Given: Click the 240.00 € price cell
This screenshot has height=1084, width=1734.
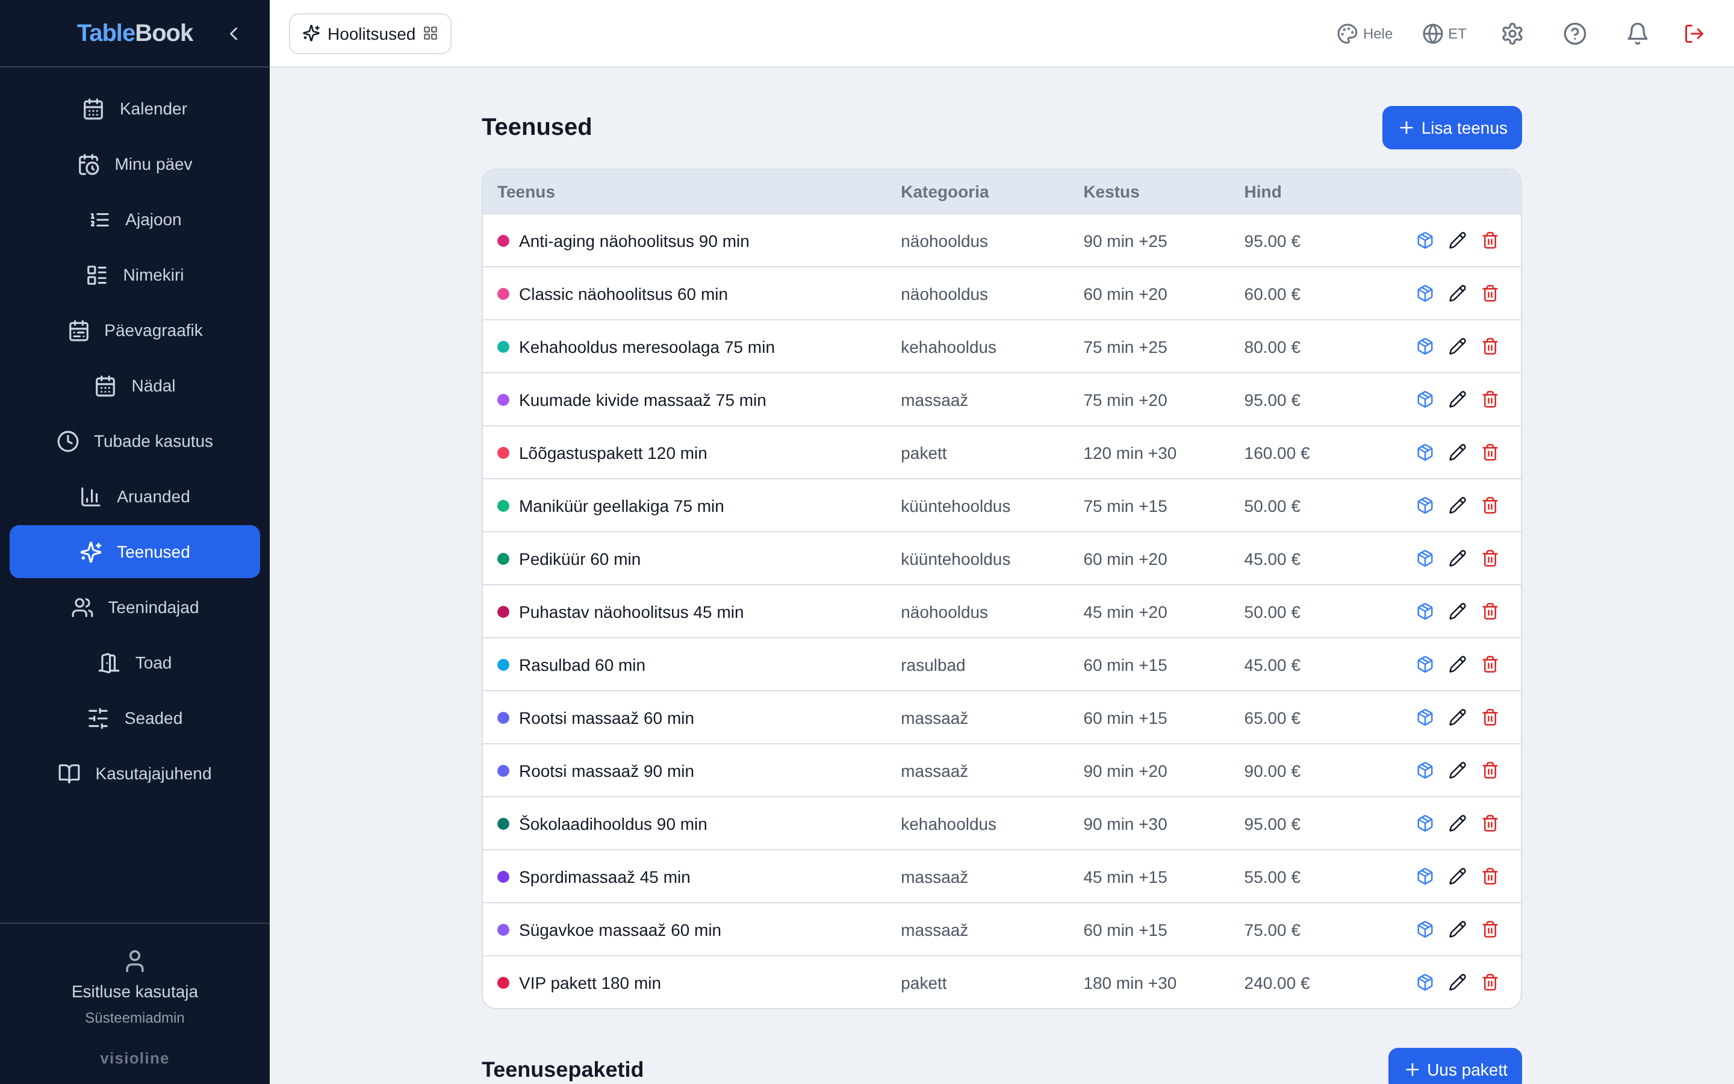Looking at the screenshot, I should (x=1276, y=983).
